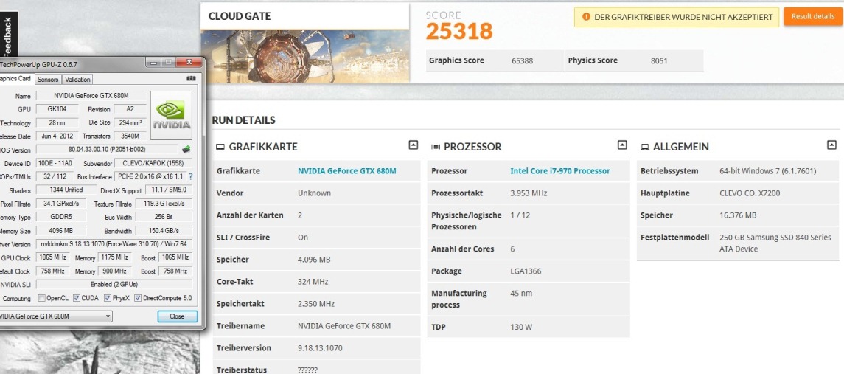Viewport: 844px width, 374px height.
Task: Click the Anzahl der Cores value 6
Action: [512, 249]
